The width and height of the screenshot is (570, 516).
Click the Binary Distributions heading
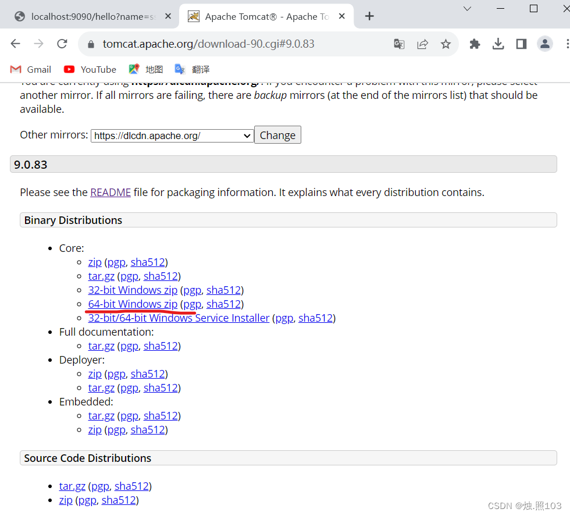coord(73,220)
